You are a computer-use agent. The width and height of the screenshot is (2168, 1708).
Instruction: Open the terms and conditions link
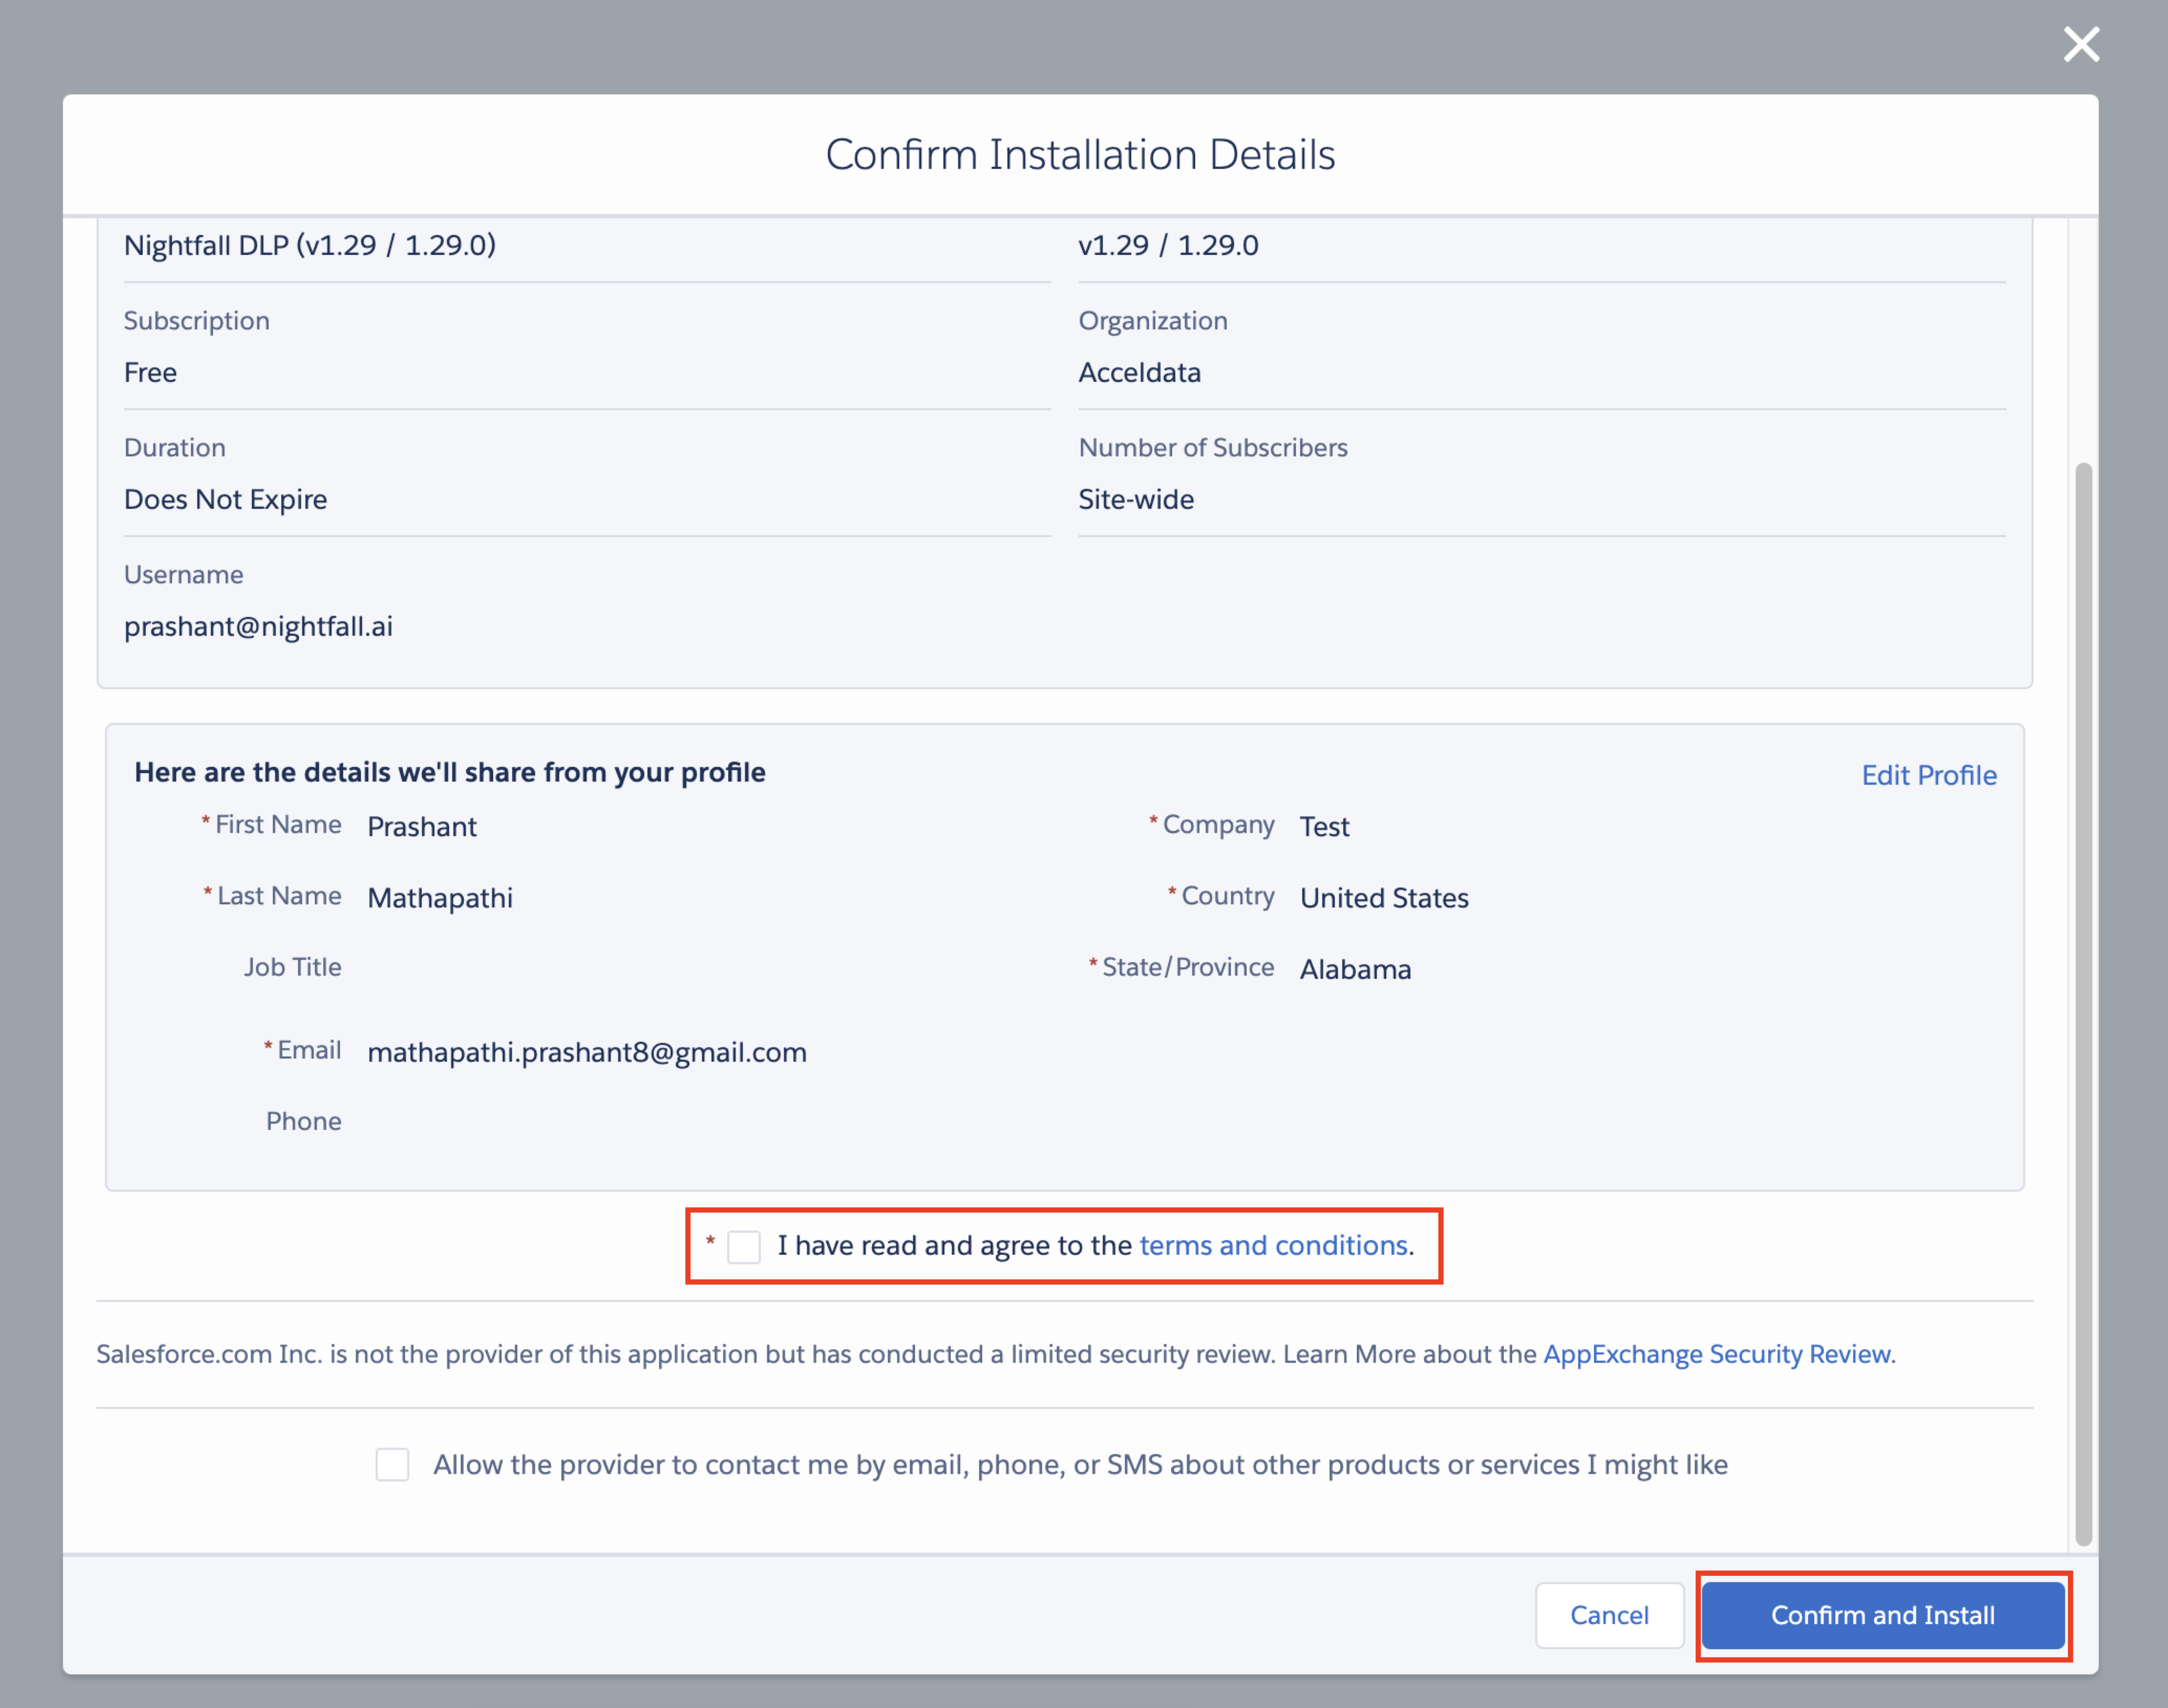click(x=1273, y=1245)
